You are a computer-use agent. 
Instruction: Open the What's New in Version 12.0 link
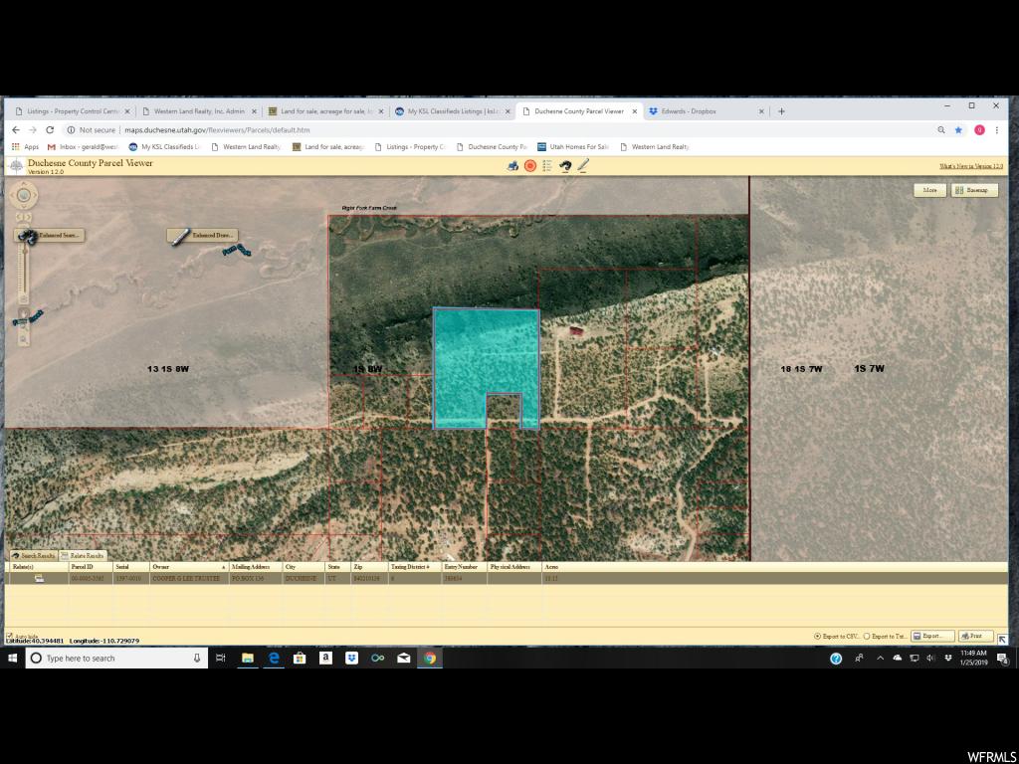[971, 166]
